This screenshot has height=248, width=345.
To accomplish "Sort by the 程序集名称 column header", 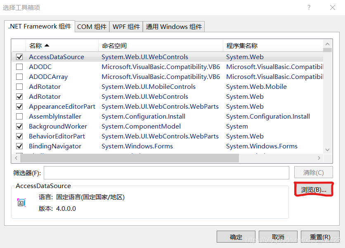I will click(x=273, y=45).
